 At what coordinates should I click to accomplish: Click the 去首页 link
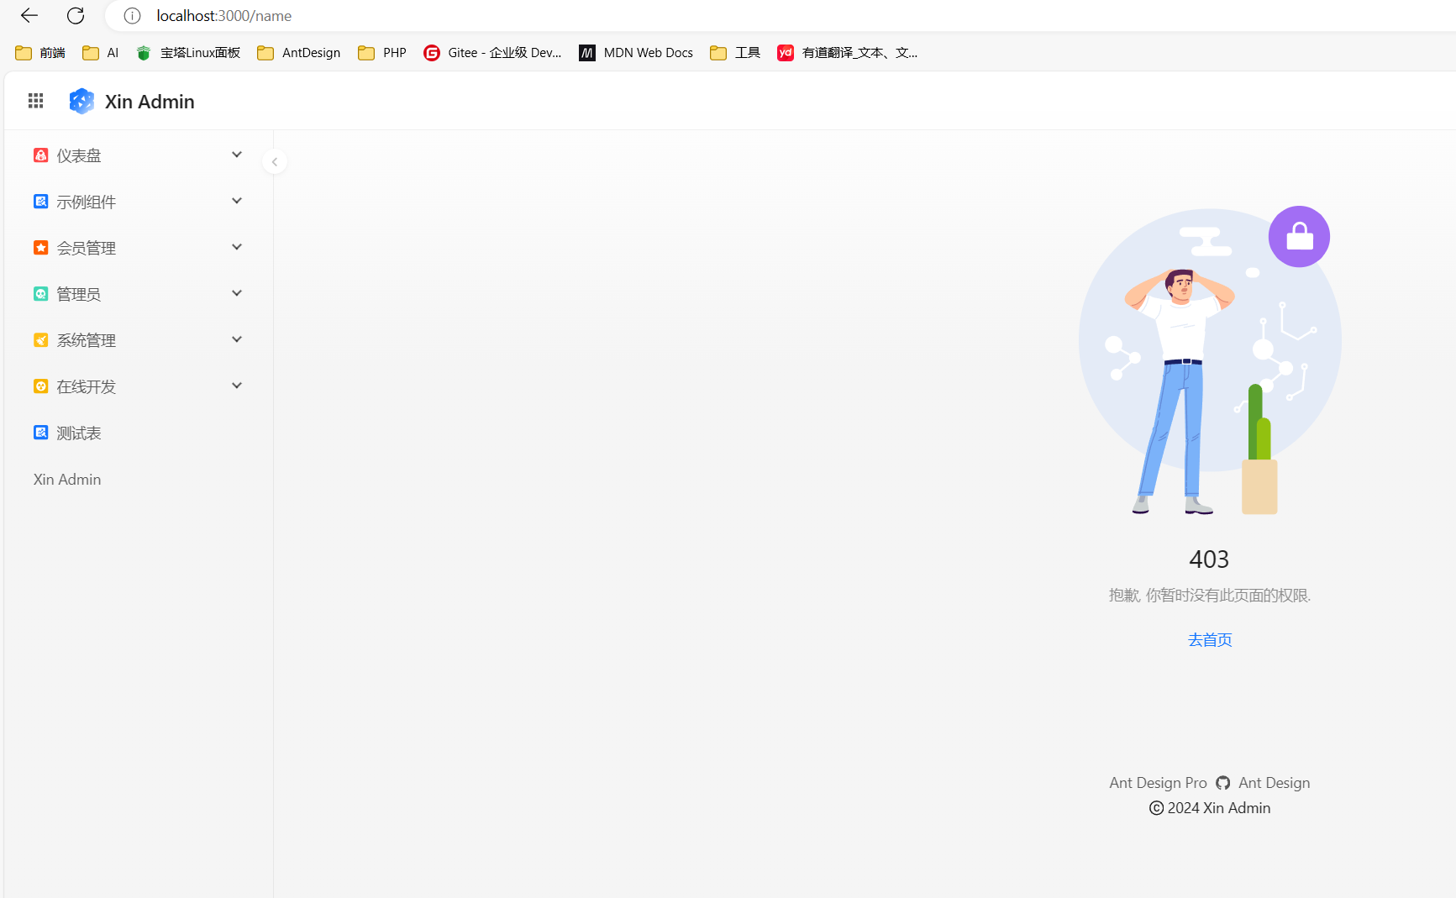1209,640
